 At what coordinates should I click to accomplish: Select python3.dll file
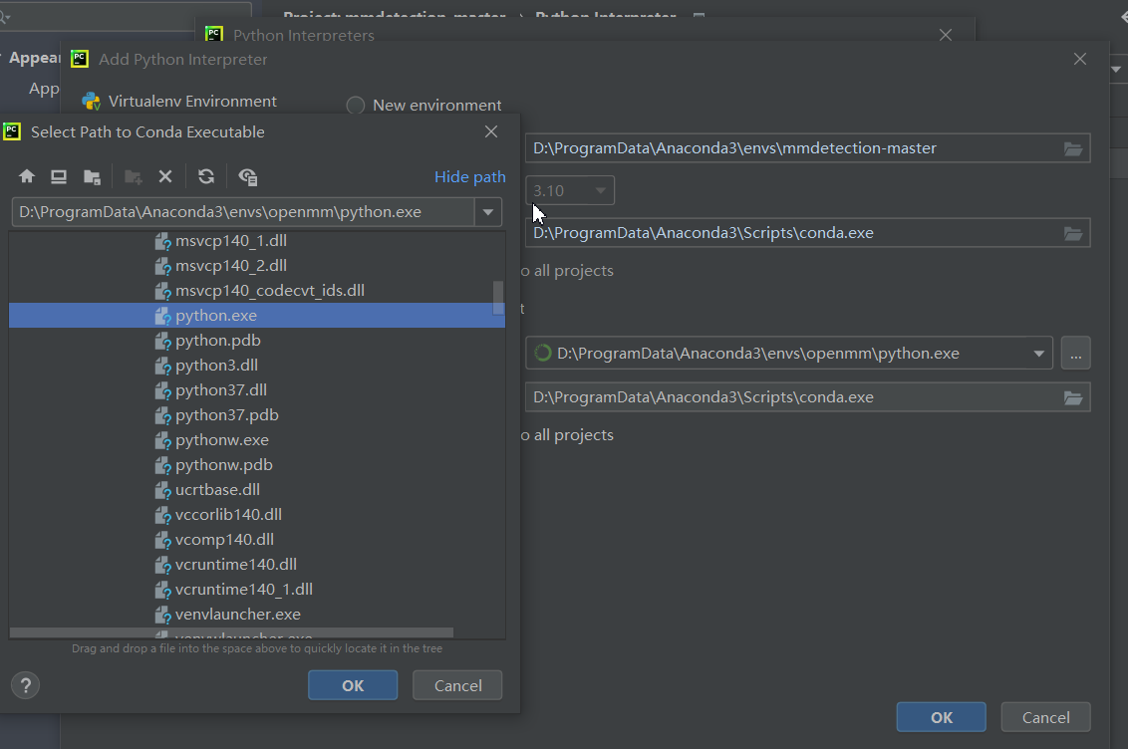pyautogui.click(x=216, y=366)
